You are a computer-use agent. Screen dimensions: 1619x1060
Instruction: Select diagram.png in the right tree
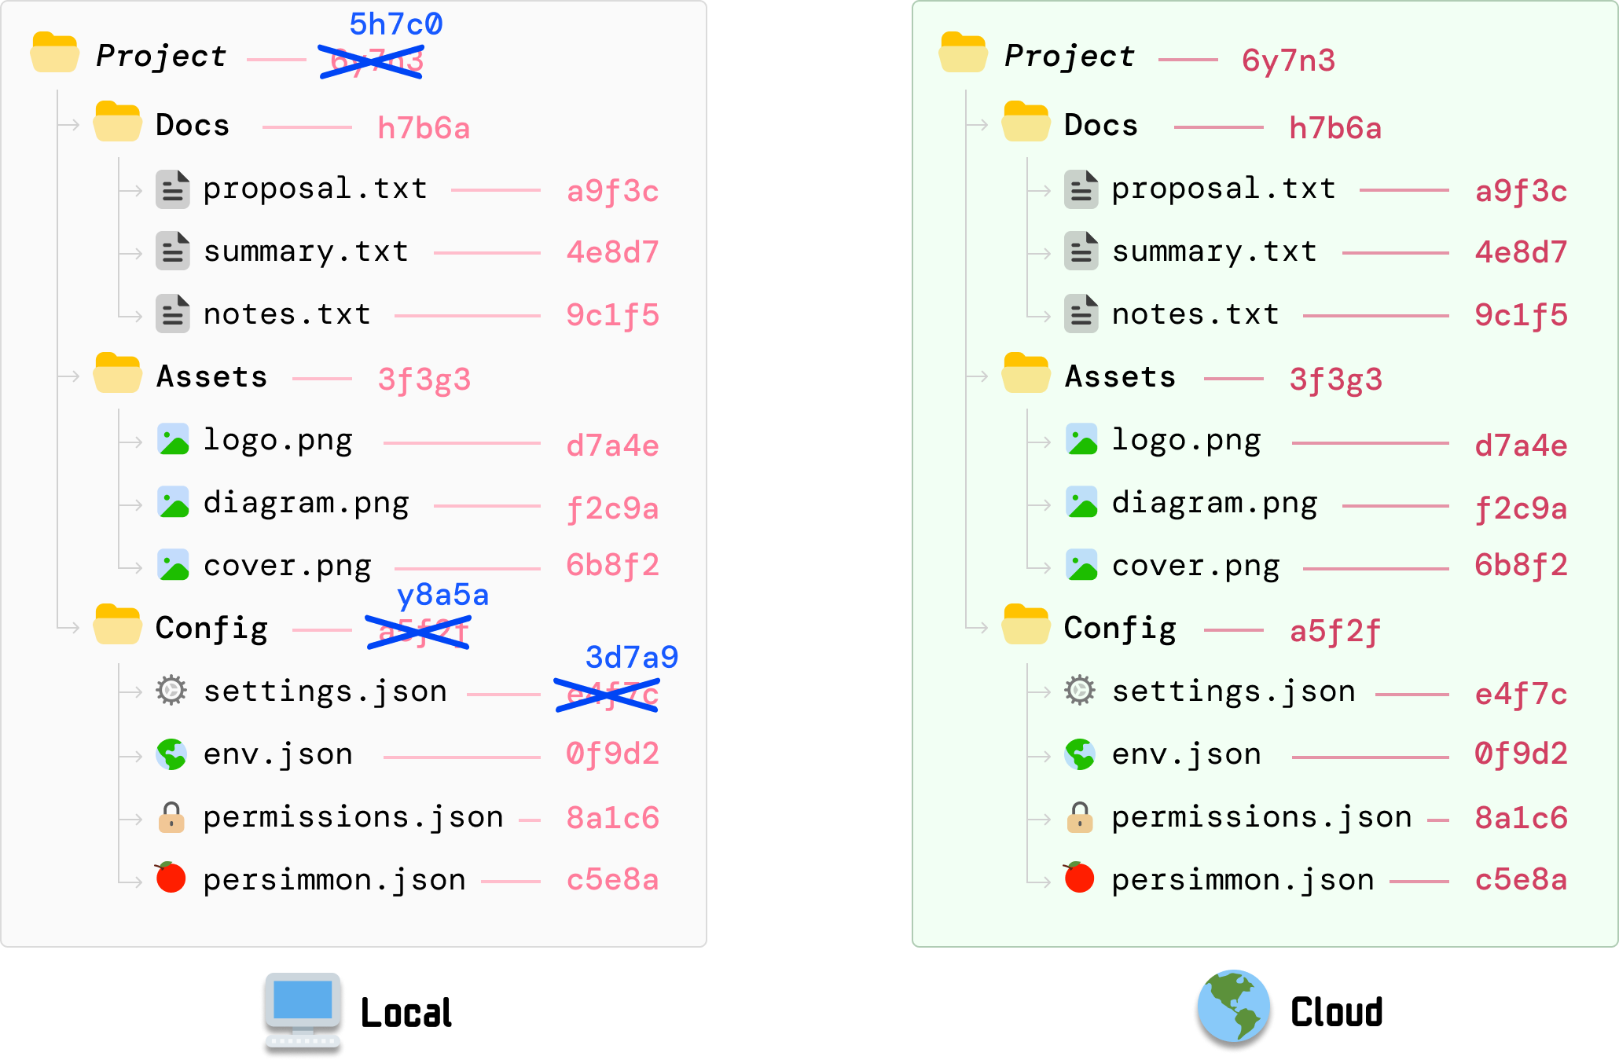click(x=1214, y=504)
